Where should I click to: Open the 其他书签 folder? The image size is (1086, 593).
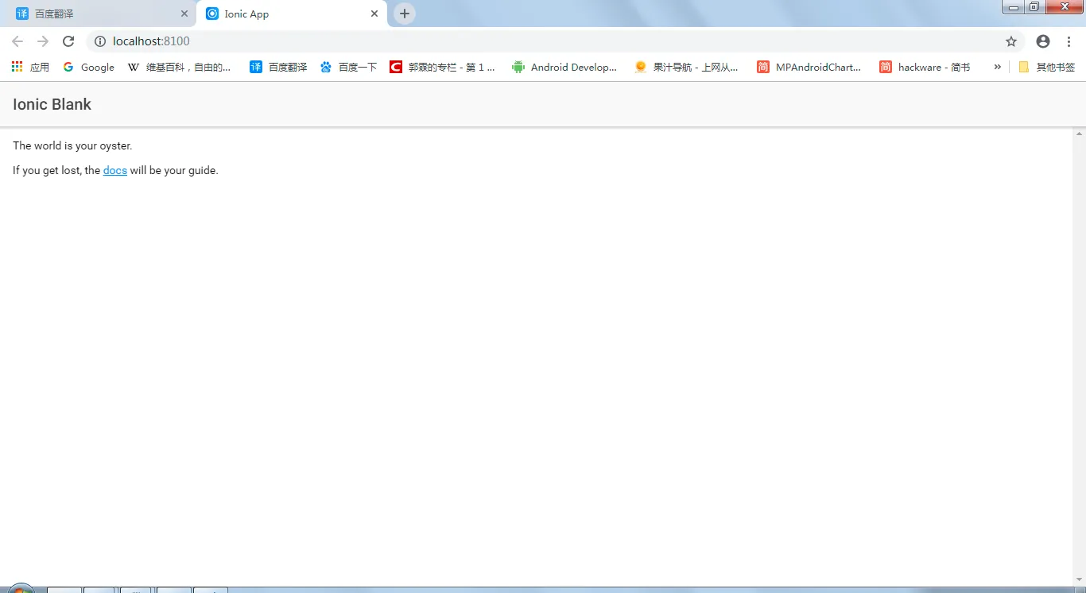(1046, 68)
